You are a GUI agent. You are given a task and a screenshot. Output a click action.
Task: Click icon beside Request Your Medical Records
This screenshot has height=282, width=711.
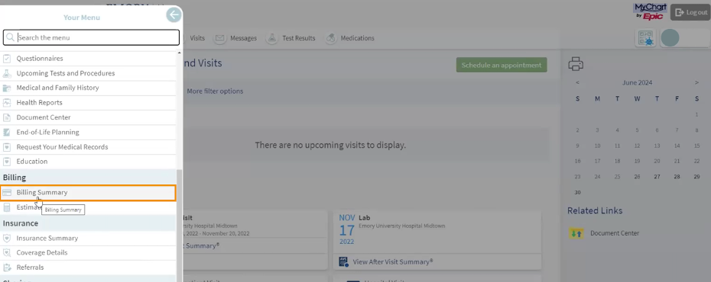(7, 147)
